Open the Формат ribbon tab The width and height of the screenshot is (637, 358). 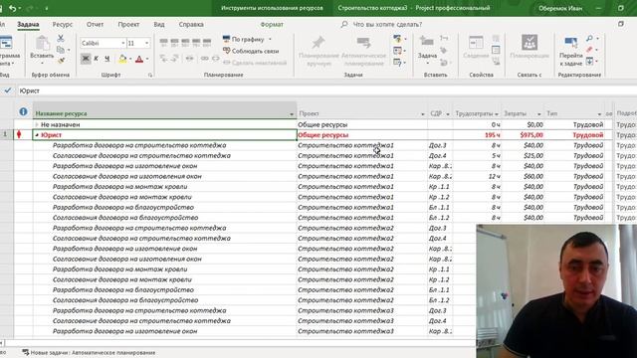(272, 24)
